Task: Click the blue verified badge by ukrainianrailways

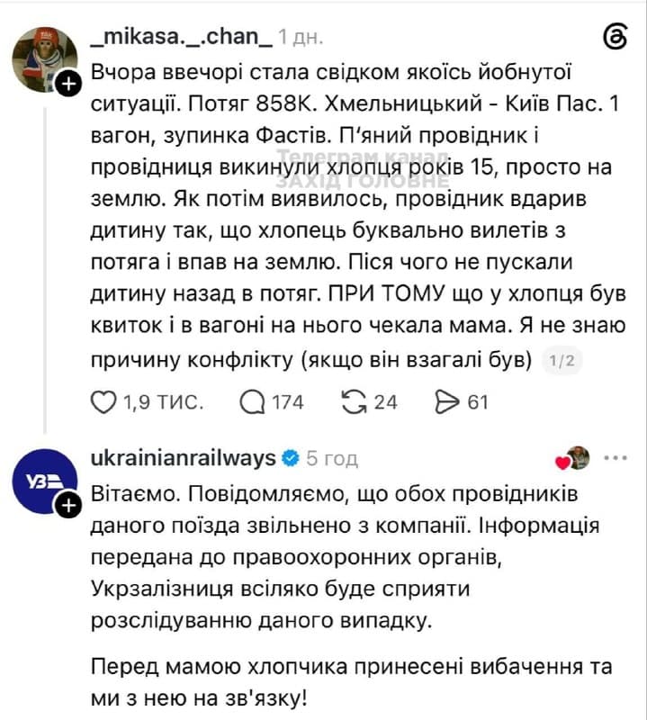Action: (291, 458)
